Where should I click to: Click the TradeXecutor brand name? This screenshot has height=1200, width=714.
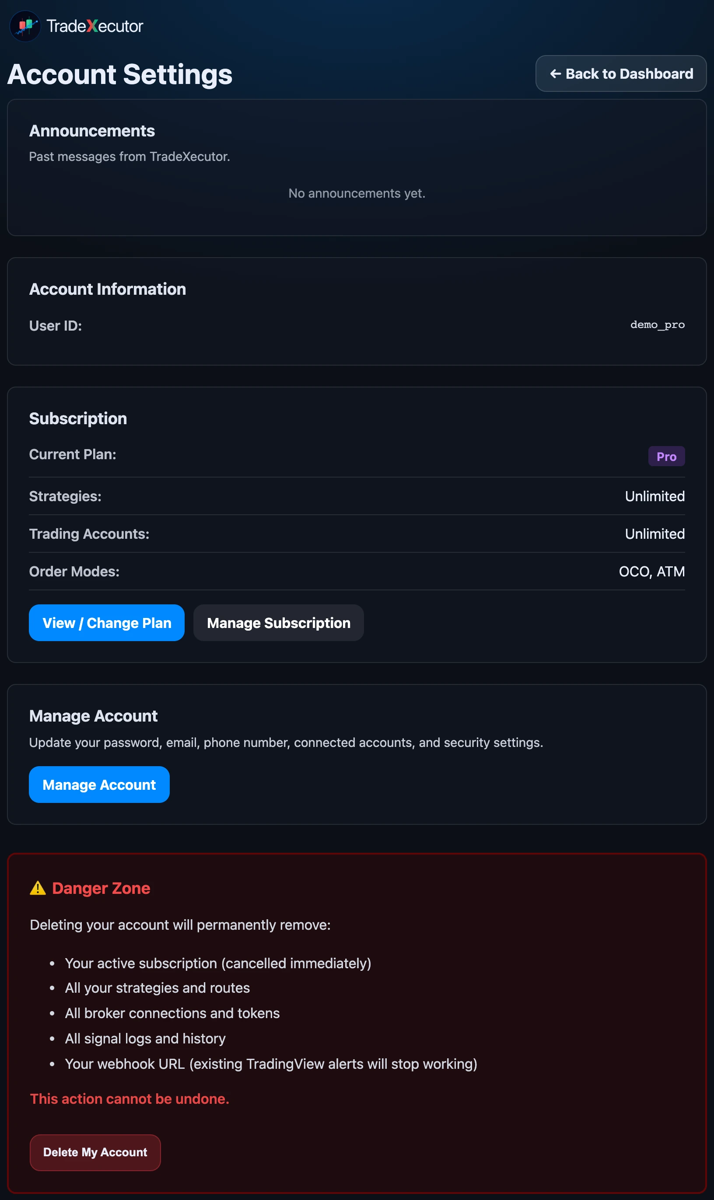coord(95,26)
